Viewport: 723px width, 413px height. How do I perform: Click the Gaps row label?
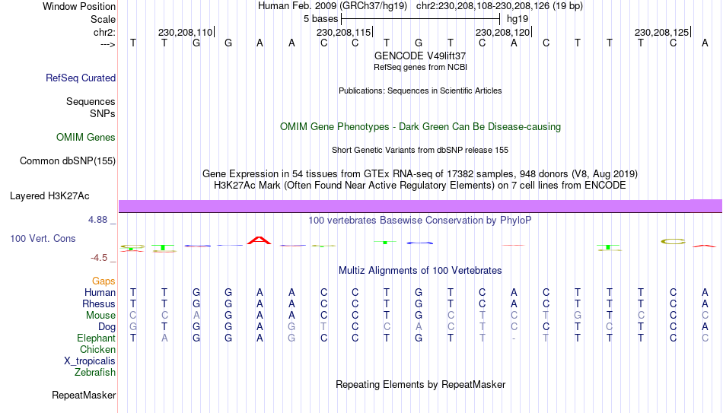click(x=104, y=281)
